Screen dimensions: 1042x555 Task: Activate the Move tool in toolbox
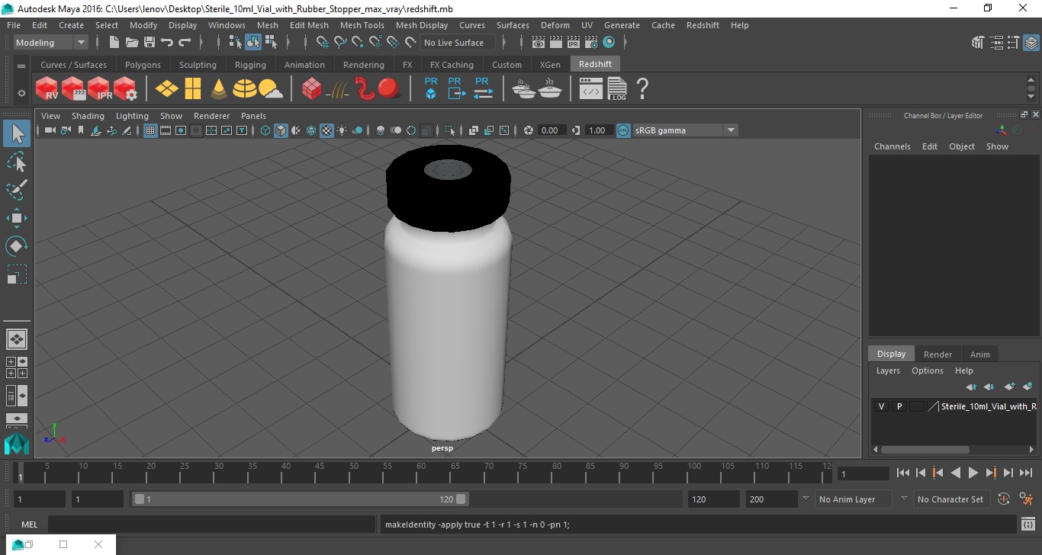pyautogui.click(x=17, y=218)
